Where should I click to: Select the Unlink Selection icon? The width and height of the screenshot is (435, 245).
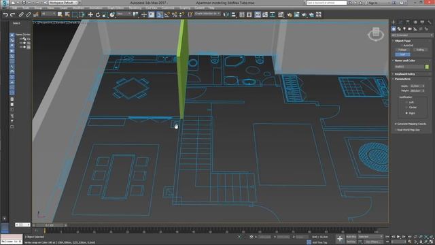29,15
